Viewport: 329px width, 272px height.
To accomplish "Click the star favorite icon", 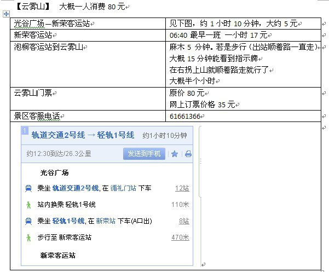I will point(175,154).
